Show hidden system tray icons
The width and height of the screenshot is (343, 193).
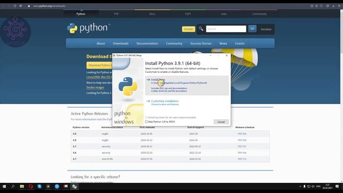(300, 187)
